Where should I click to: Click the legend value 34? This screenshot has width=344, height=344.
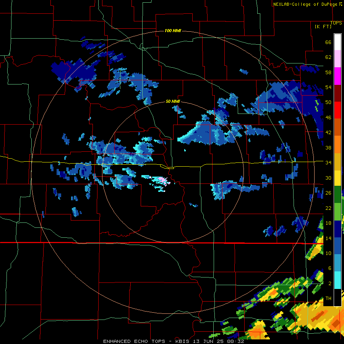[328, 163]
